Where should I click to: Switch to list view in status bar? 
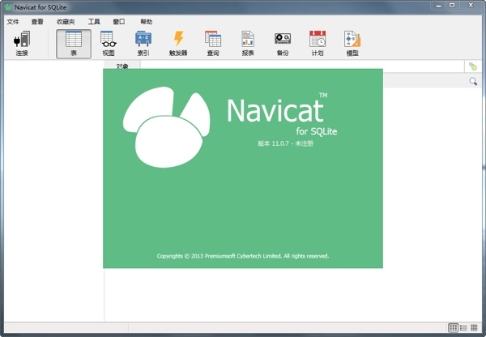(x=463, y=327)
